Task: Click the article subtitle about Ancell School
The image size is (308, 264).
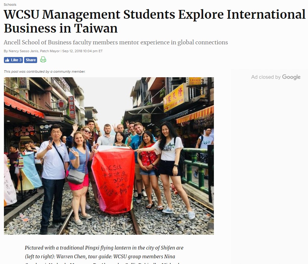Action: (116, 43)
